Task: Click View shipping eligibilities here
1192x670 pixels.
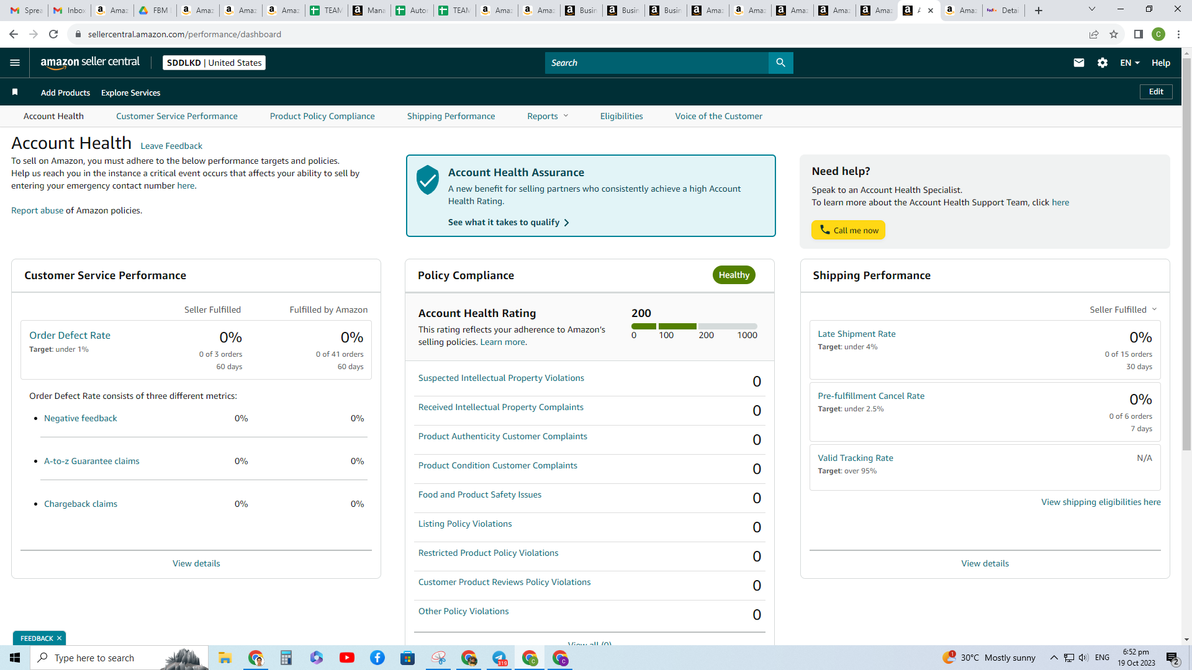Action: click(x=1101, y=502)
